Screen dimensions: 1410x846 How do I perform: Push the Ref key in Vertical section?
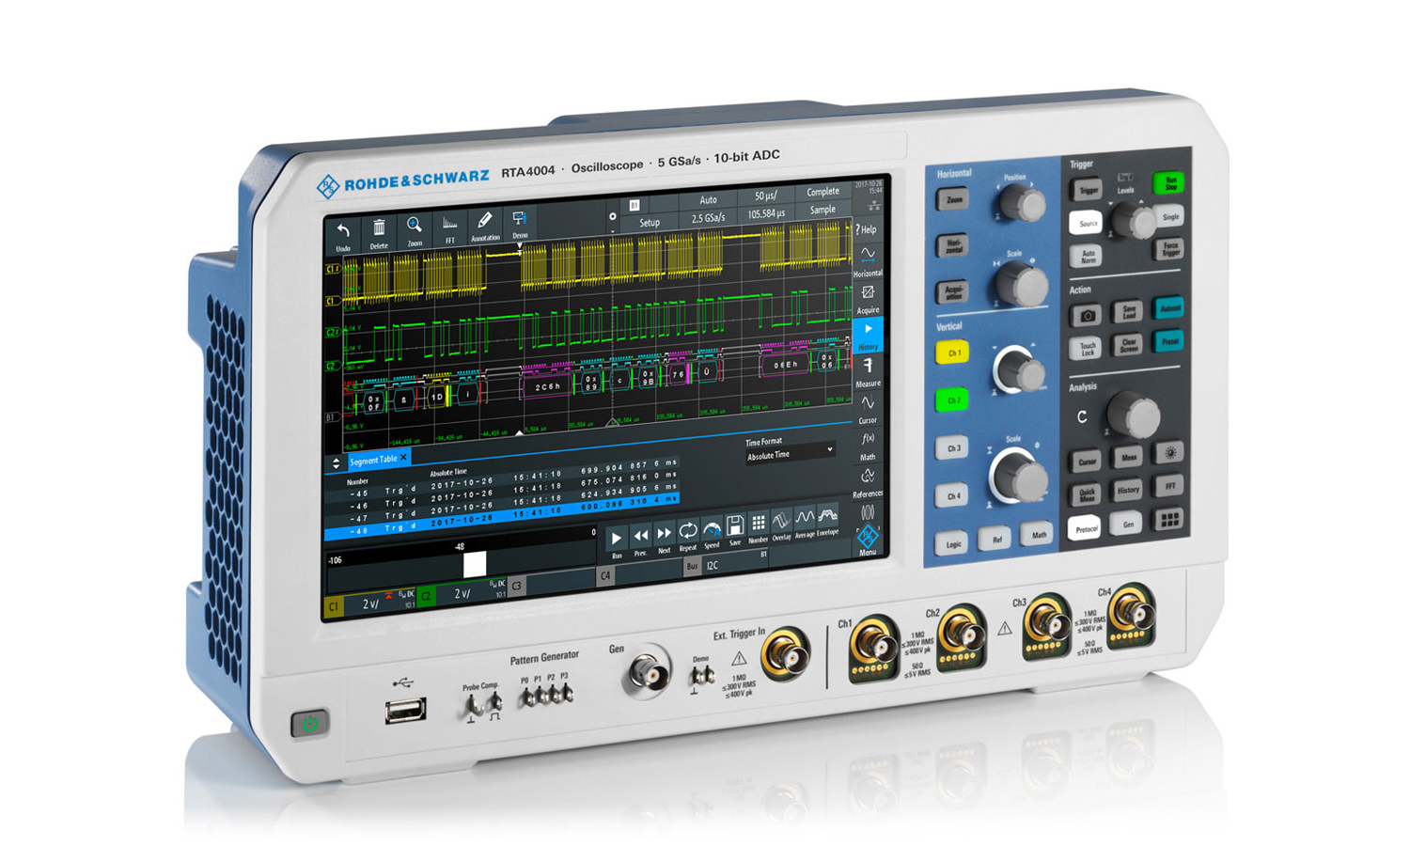[x=995, y=539]
